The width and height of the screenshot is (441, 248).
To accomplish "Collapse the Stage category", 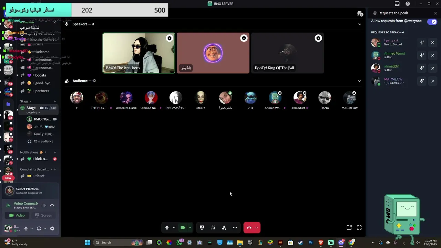I will click(x=25, y=101).
